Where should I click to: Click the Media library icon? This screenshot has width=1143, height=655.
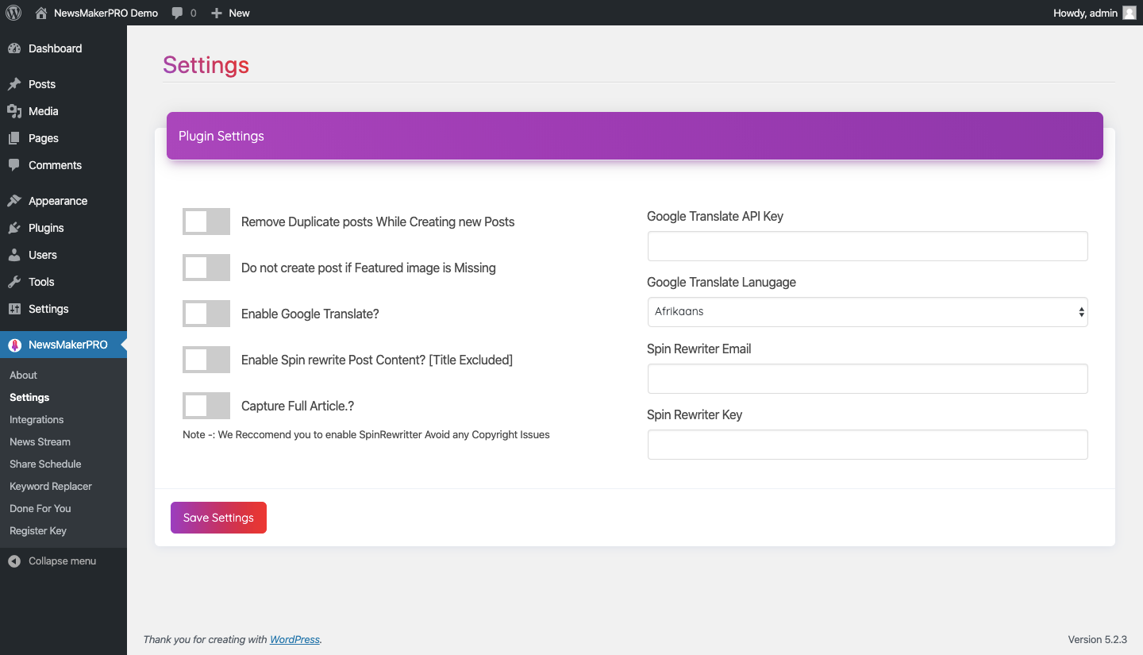pyautogui.click(x=14, y=111)
